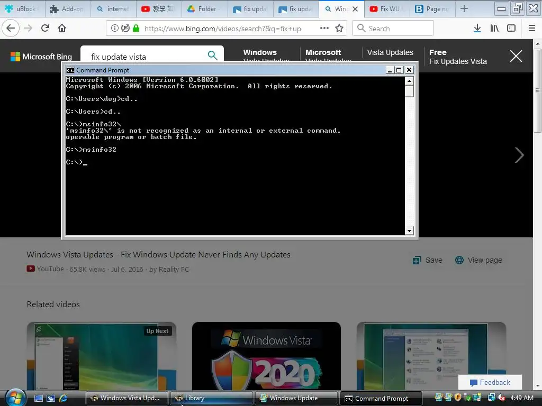Switch to the Add-ons tab
This screenshot has width=542, height=406.
pyautogui.click(x=68, y=9)
